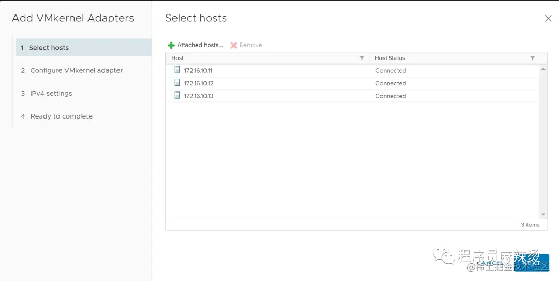Select host icon for 172.16.10.13
The height and width of the screenshot is (281, 559).
[x=177, y=95]
